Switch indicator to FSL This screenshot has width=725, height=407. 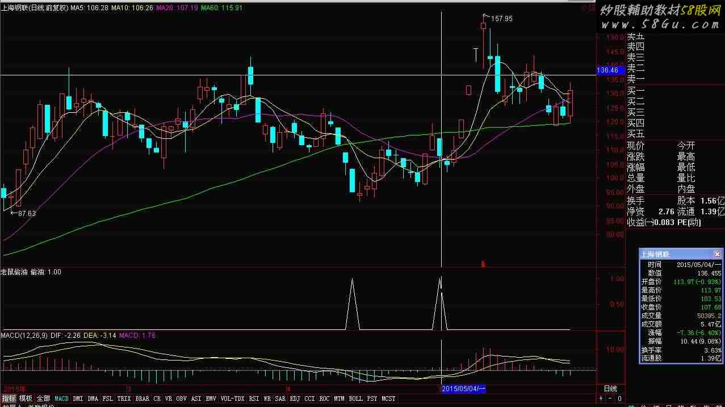click(108, 398)
